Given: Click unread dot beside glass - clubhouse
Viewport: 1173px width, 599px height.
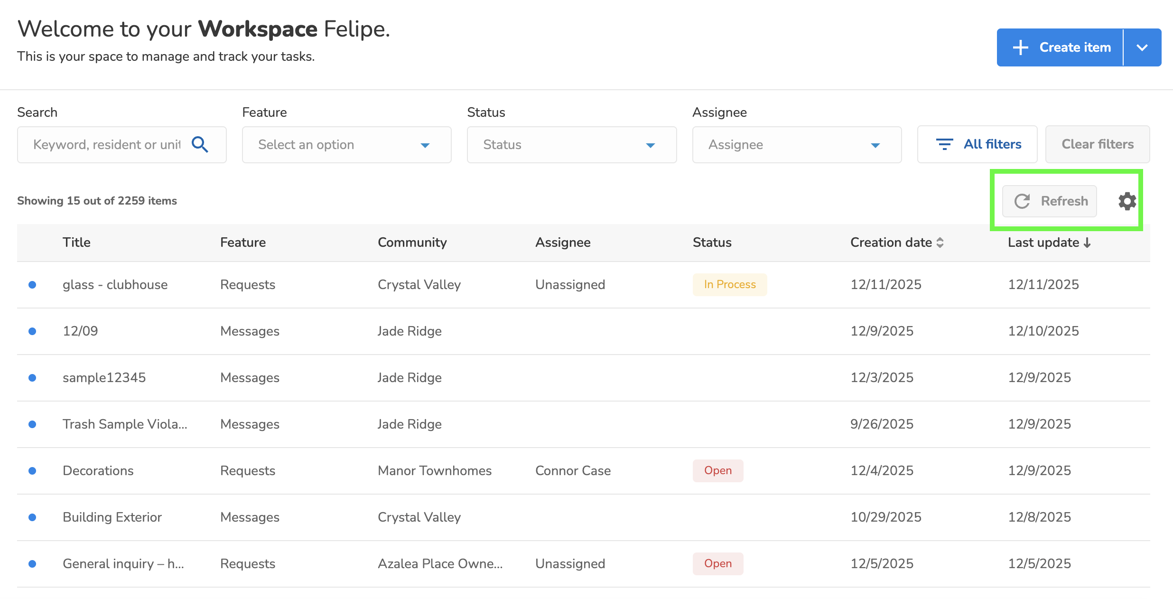Looking at the screenshot, I should click(32, 285).
